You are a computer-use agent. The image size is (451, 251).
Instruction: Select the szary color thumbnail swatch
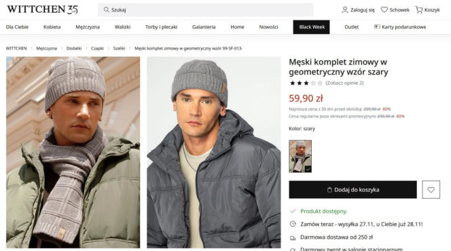[300, 156]
